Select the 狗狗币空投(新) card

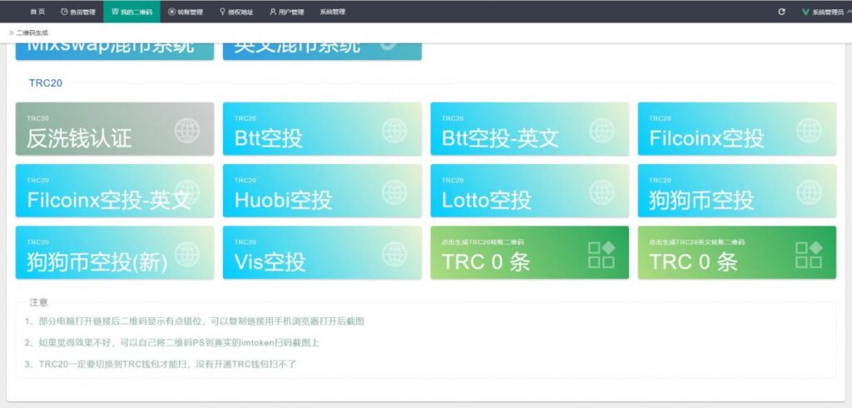point(115,253)
